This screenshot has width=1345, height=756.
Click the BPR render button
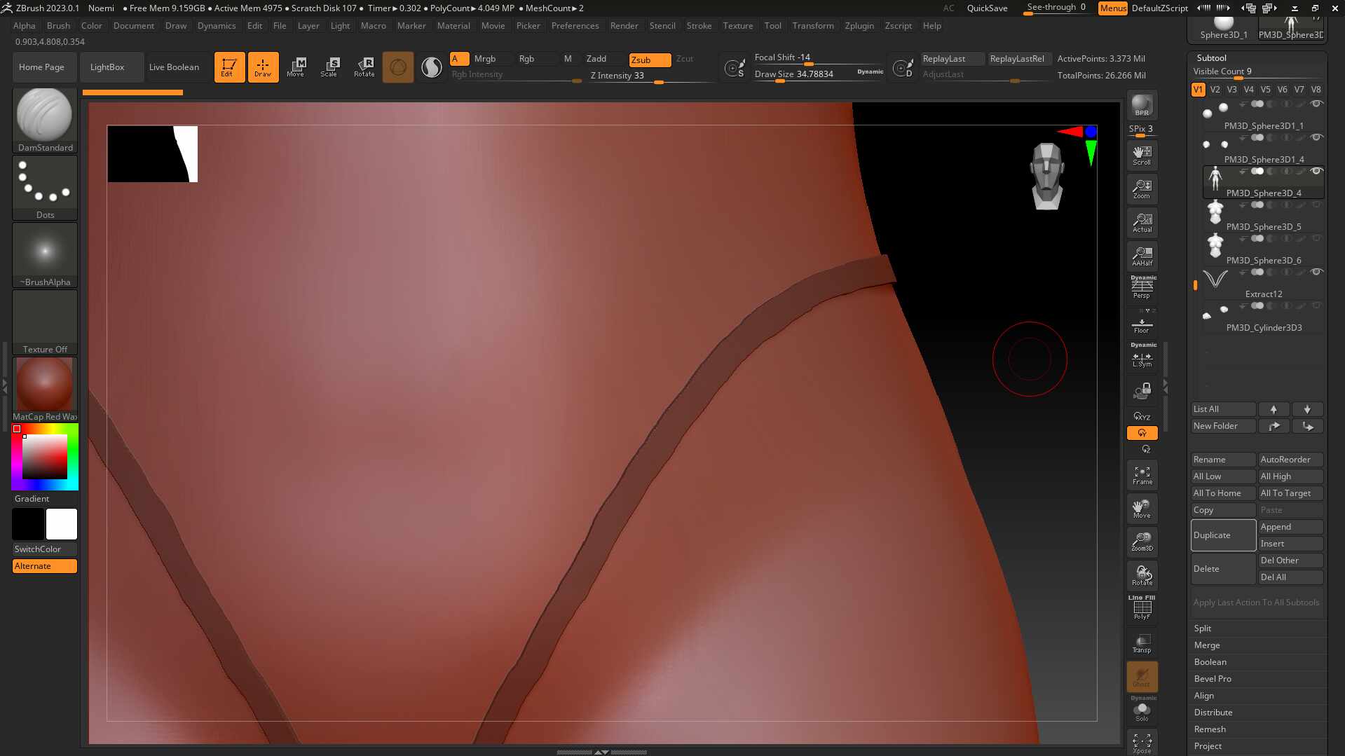coord(1142,105)
